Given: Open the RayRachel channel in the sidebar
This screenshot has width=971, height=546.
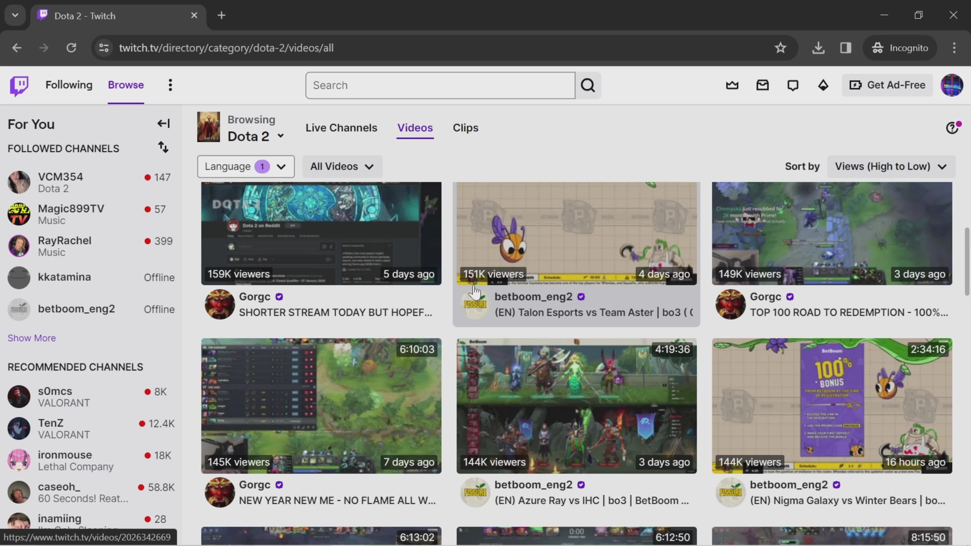Looking at the screenshot, I should (x=91, y=246).
